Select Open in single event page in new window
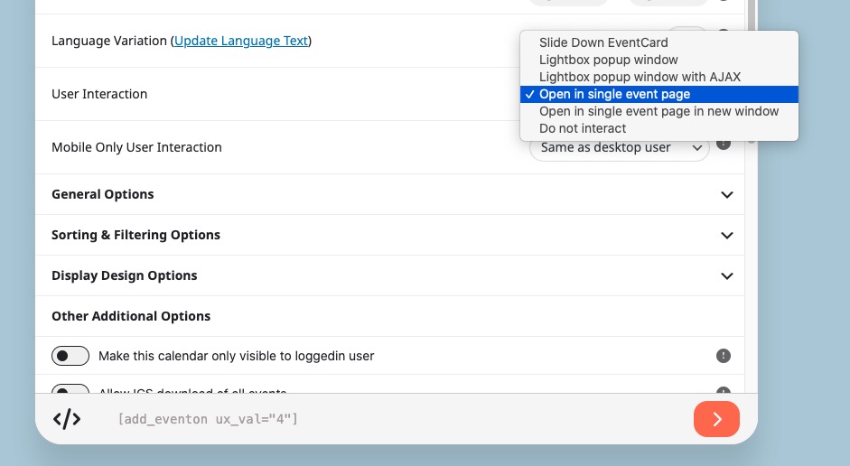The height and width of the screenshot is (466, 850). click(659, 112)
